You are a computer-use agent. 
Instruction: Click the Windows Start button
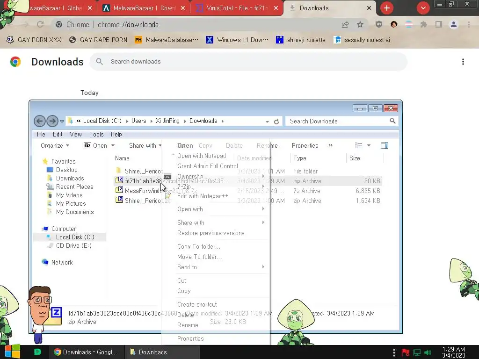point(12,352)
